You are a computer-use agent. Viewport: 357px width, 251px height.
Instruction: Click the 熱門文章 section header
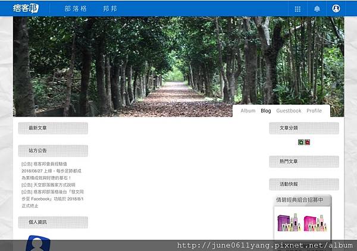[304, 162]
